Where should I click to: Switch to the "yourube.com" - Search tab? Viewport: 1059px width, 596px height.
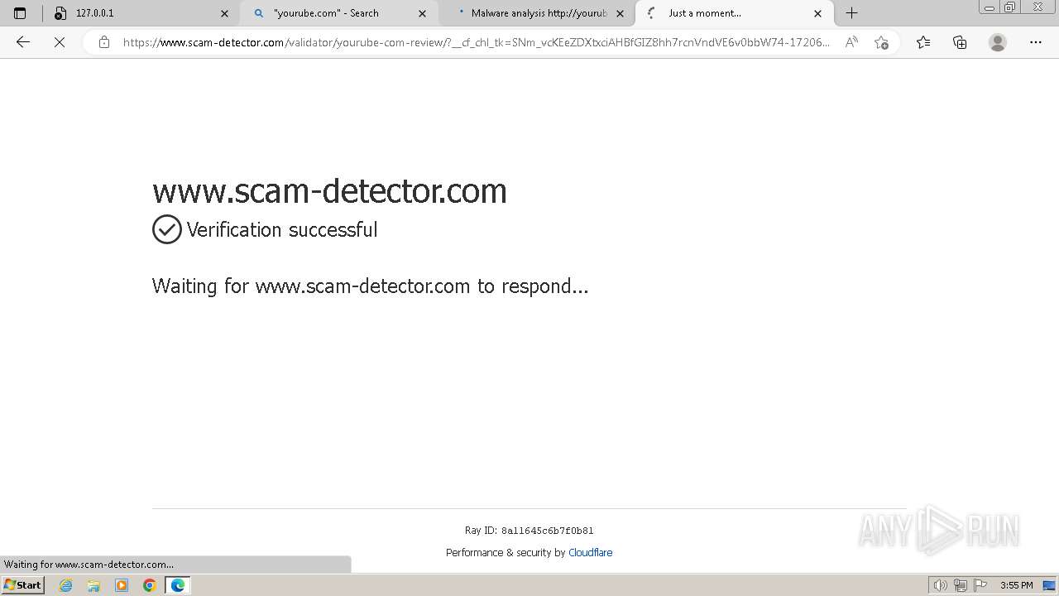pos(338,13)
